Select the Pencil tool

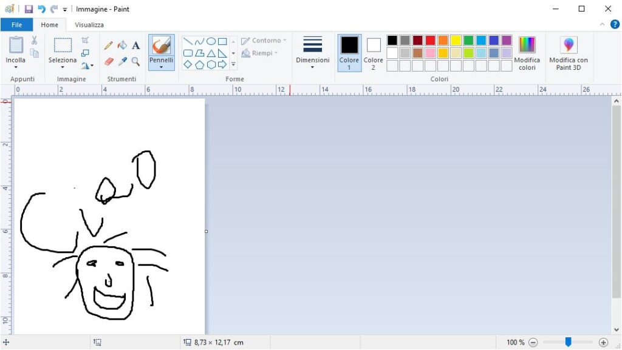click(x=108, y=45)
